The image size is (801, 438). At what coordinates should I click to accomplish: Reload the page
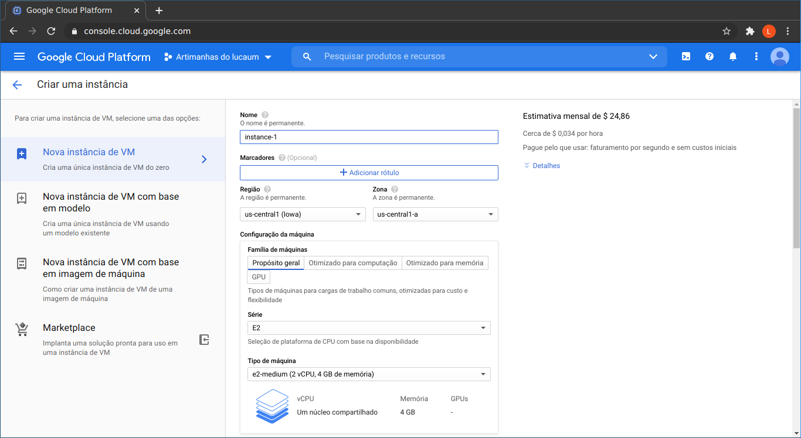pyautogui.click(x=51, y=31)
